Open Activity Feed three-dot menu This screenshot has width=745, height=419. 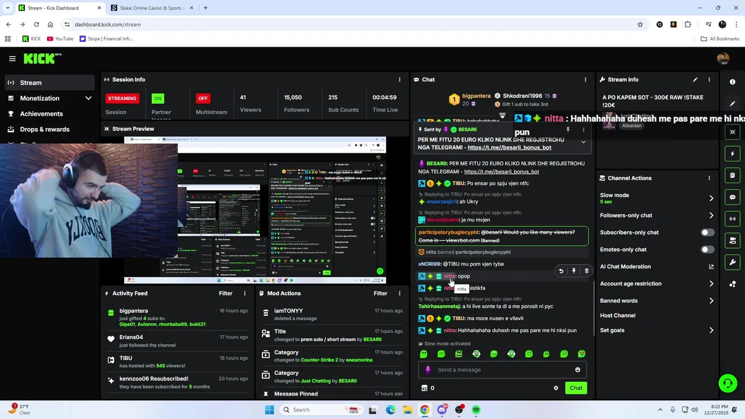(244, 293)
